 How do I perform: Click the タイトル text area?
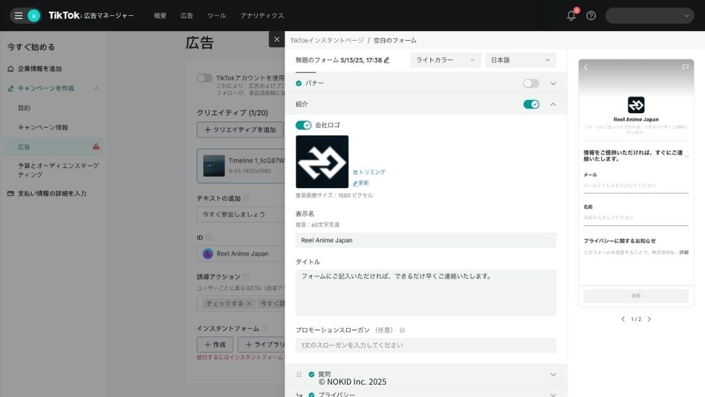pyautogui.click(x=425, y=292)
